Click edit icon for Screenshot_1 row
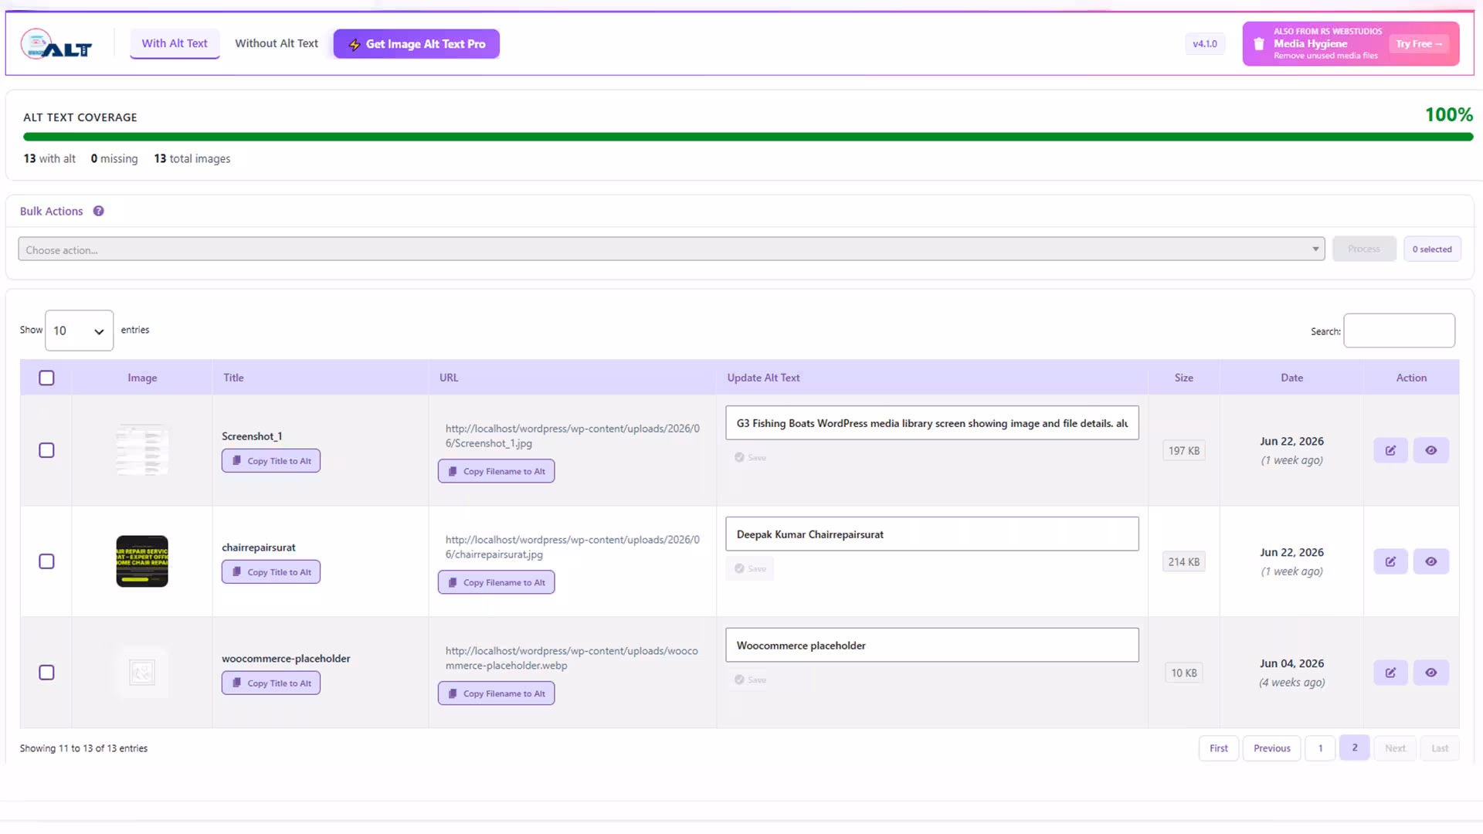The width and height of the screenshot is (1483, 834). coord(1390,450)
